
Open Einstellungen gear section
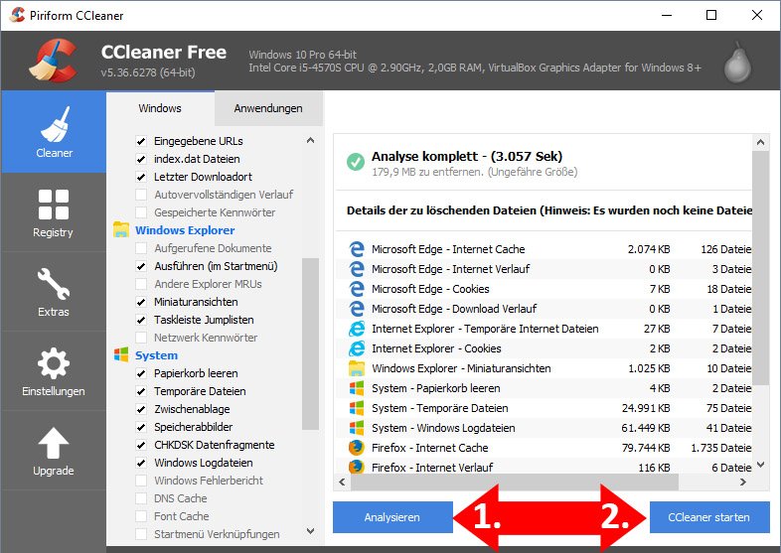(x=54, y=371)
